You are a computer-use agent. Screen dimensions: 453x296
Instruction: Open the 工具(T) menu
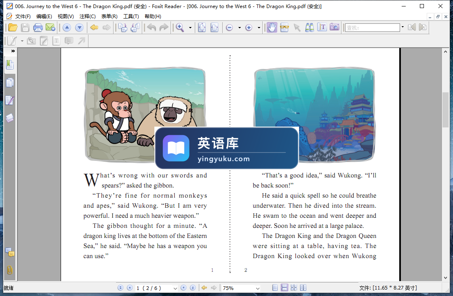click(131, 17)
